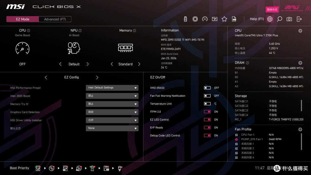Select the first hard disk boot device icon
This screenshot has width=311, height=175.
tap(38, 168)
